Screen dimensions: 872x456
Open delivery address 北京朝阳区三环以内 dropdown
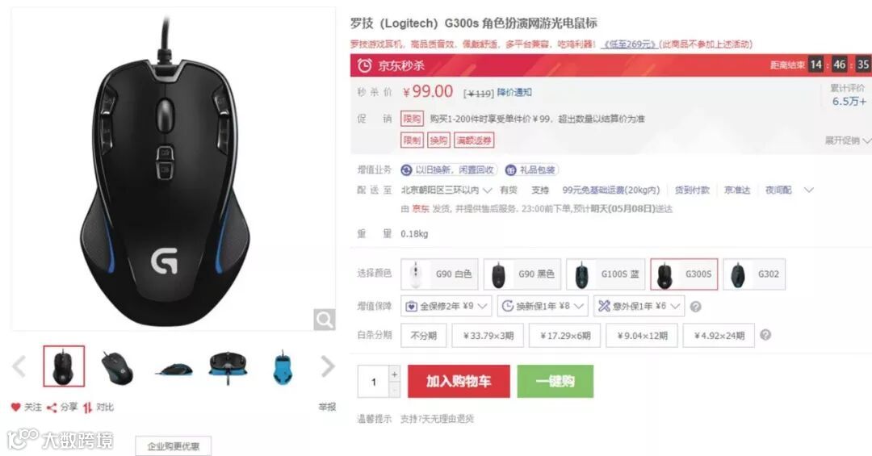click(446, 190)
